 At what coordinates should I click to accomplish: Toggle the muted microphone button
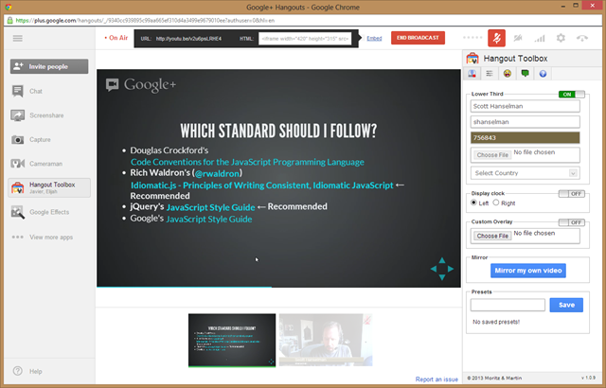point(496,38)
